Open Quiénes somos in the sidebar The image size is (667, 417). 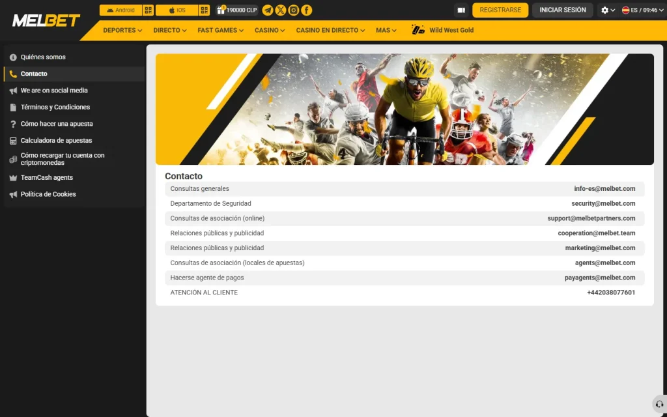click(x=74, y=57)
